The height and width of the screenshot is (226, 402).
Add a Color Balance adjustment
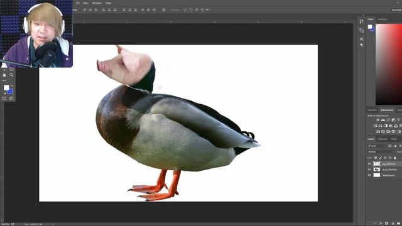[x=381, y=126]
